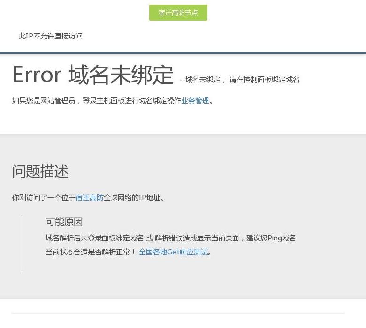Viewport: 366px width, 328px height.
Task: Follow the 宿迁高防 link in the description
Action: 90,198
